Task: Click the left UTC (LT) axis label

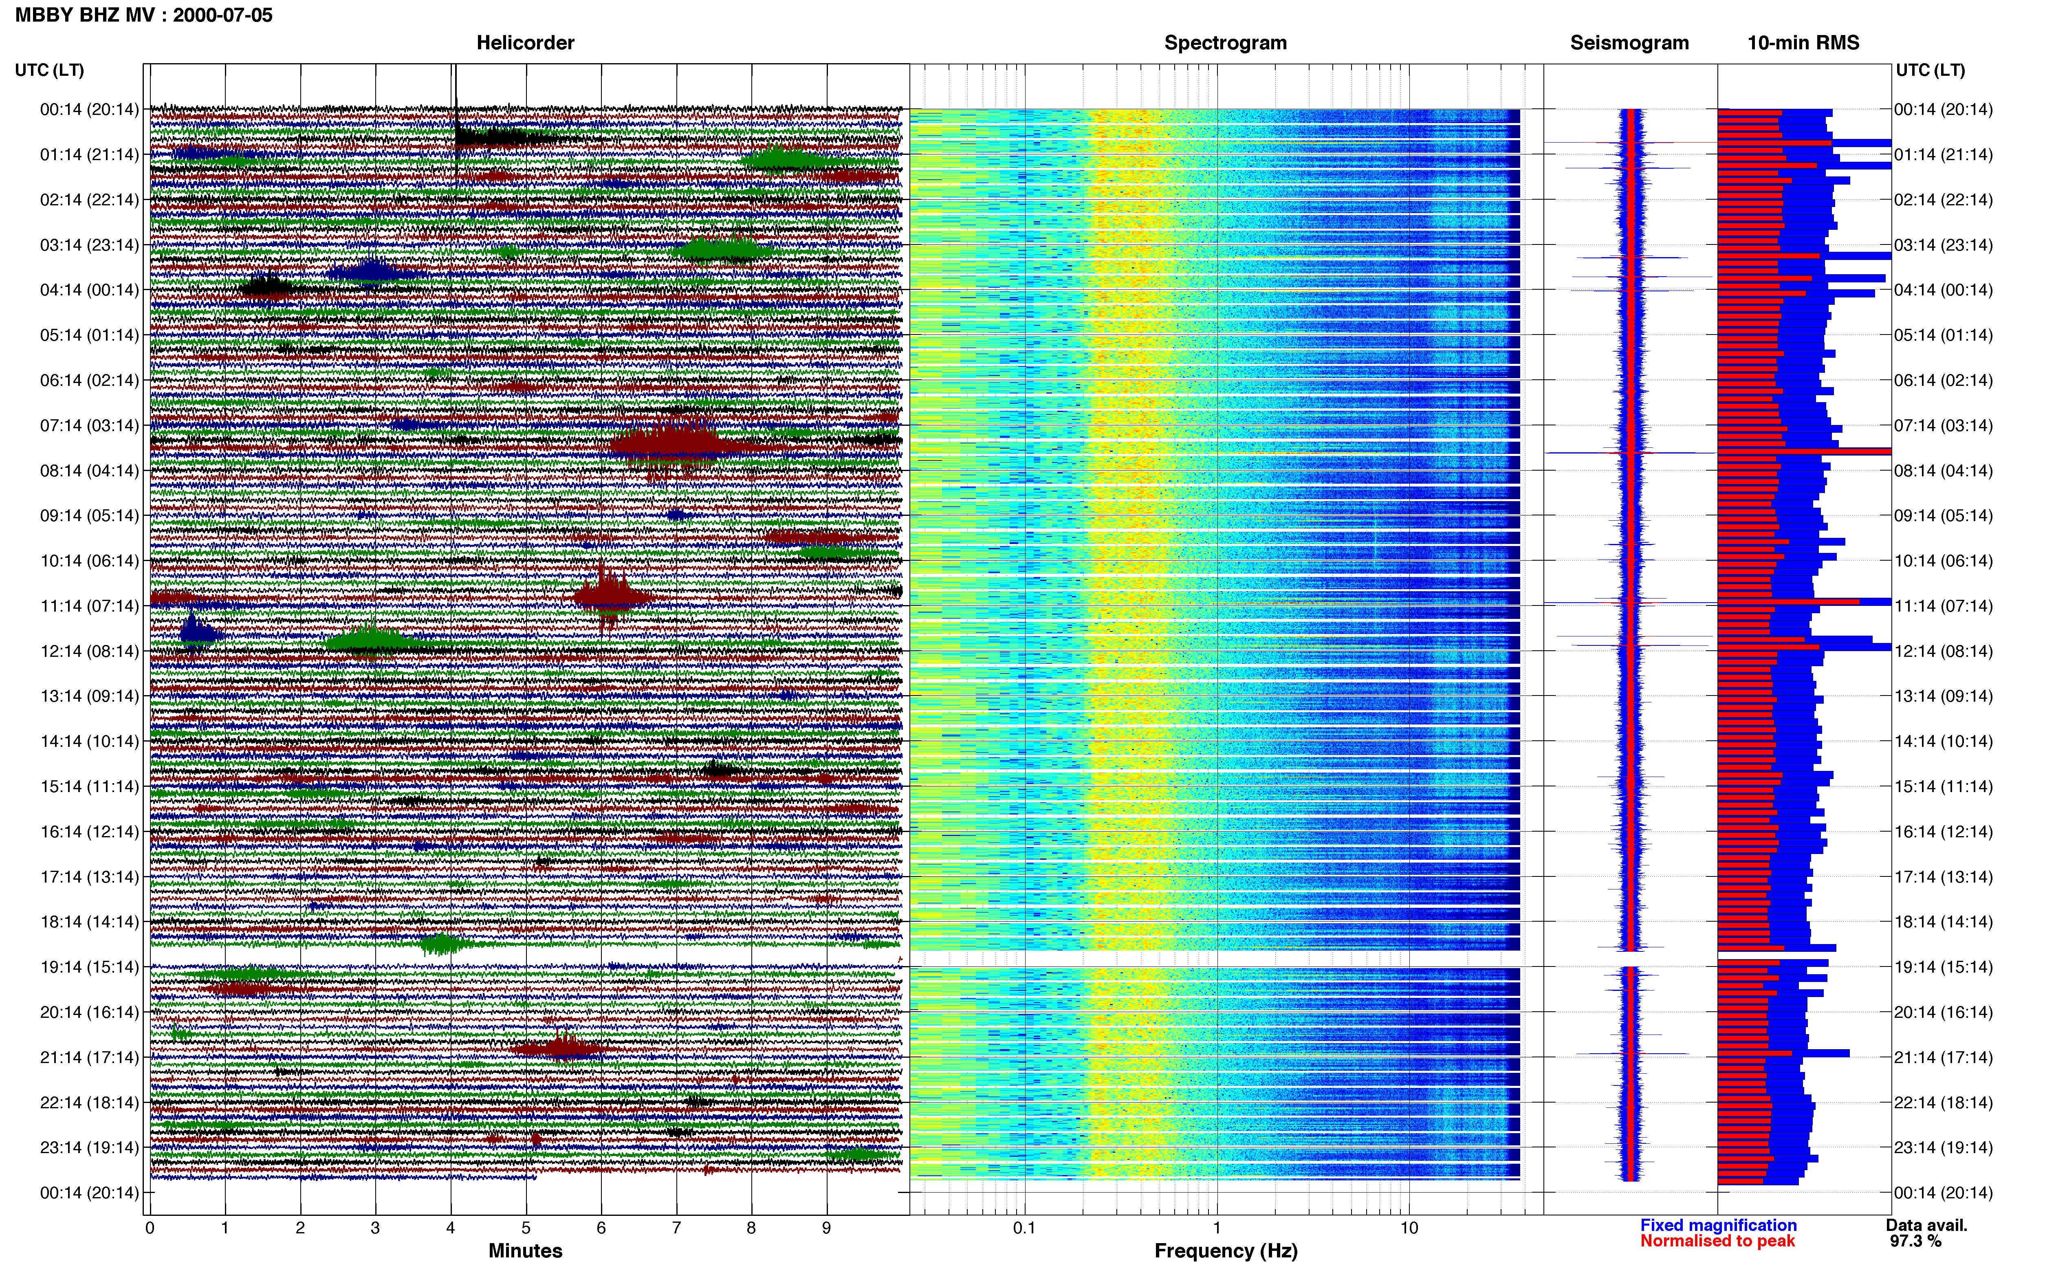Action: coord(49,69)
